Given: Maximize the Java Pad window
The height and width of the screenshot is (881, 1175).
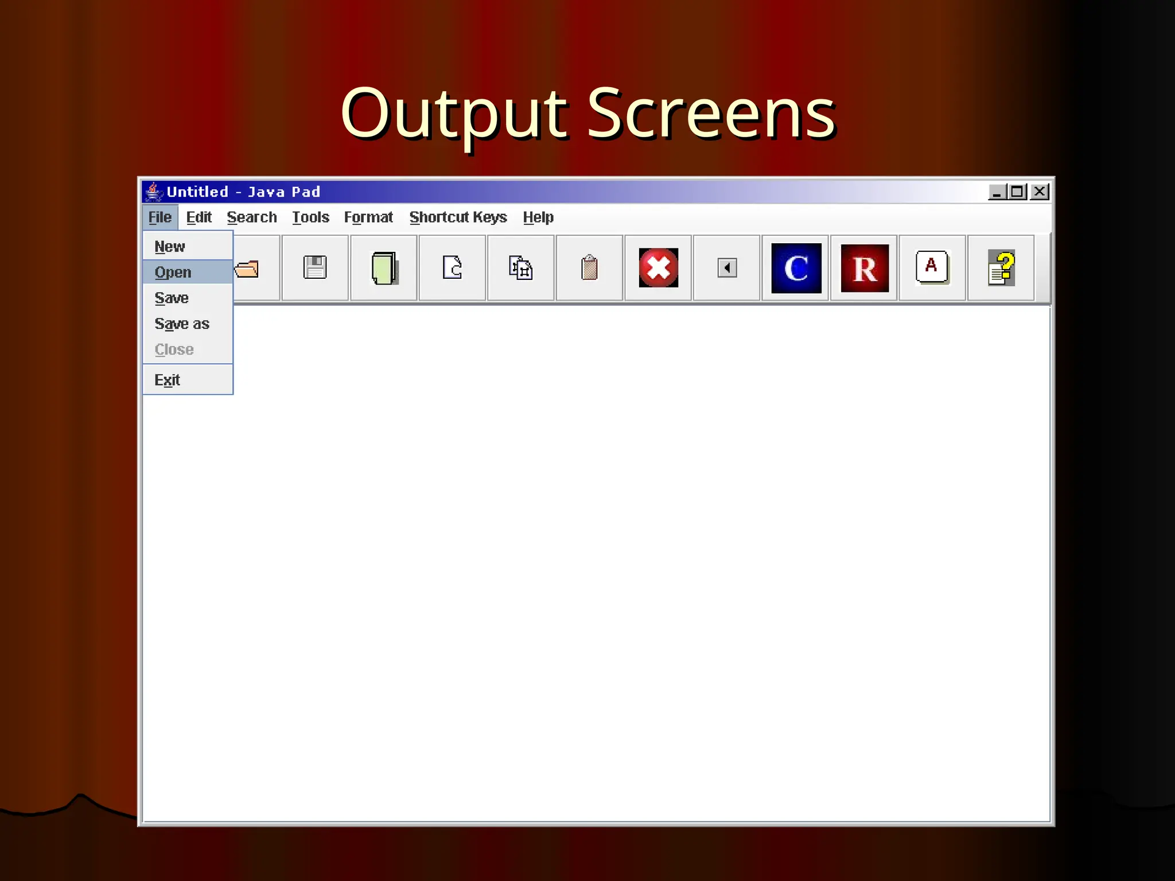Looking at the screenshot, I should 1018,192.
